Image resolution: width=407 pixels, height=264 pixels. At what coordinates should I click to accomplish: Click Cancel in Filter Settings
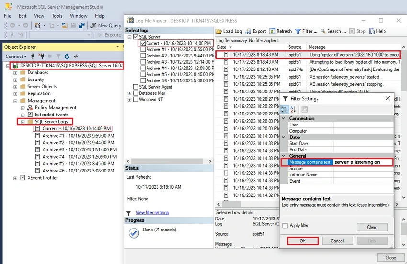337,241
